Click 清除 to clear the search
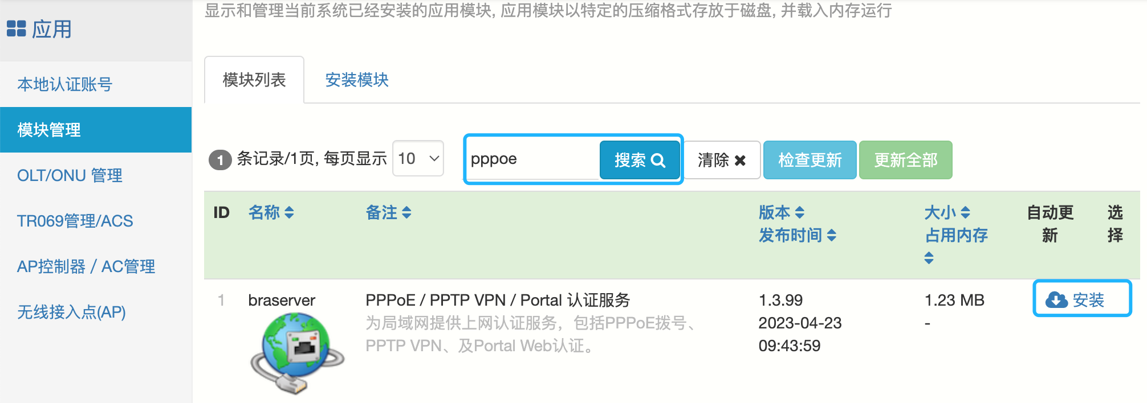Viewport: 1147px width, 403px height. [x=722, y=160]
